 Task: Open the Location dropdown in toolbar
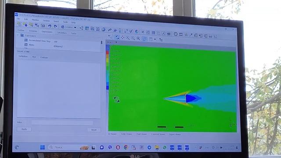68,27
